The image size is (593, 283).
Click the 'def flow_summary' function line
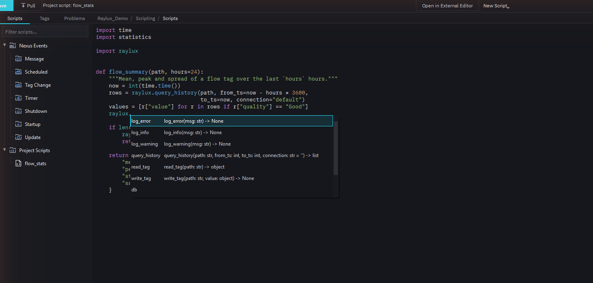click(150, 72)
